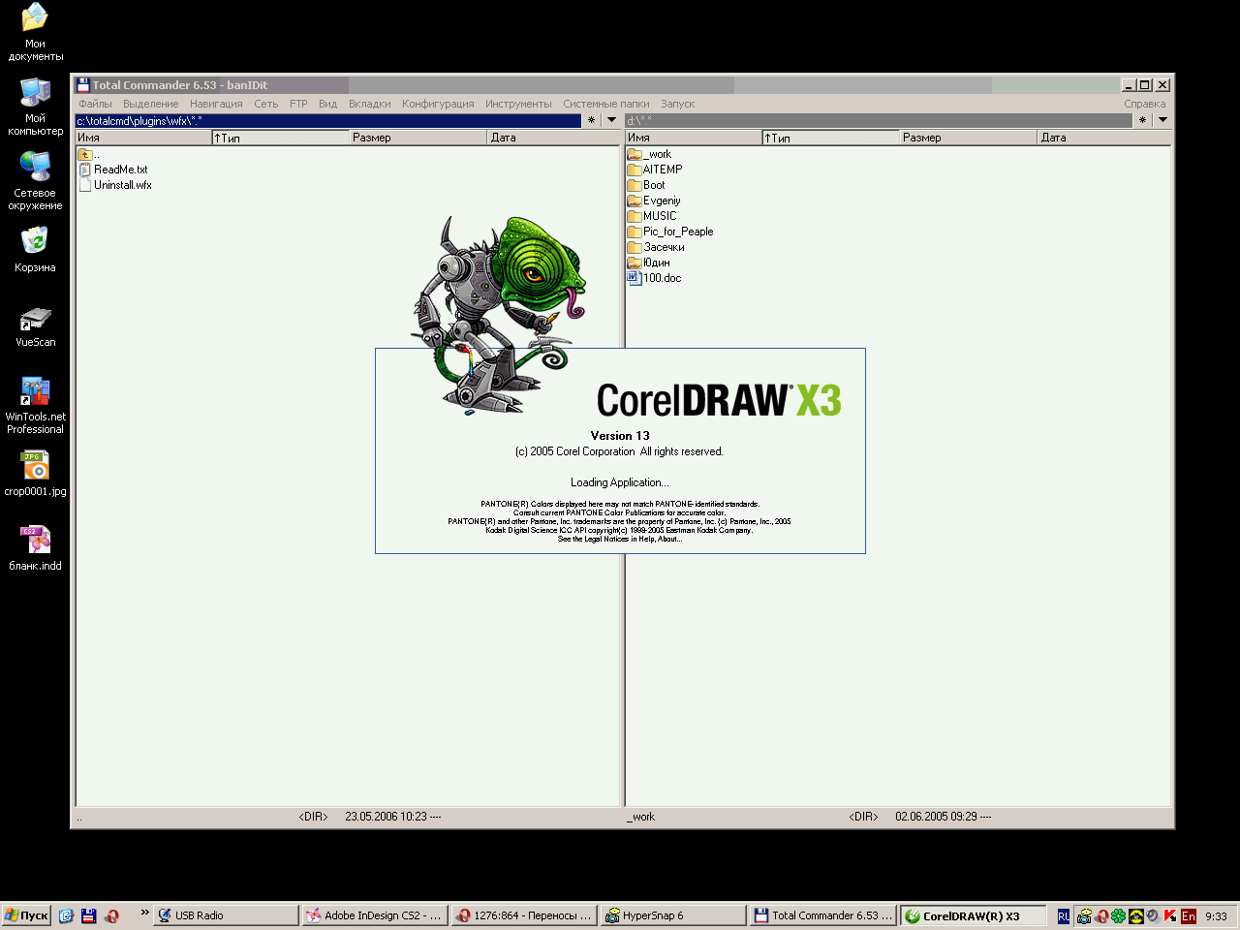Open the Сеть menu
The height and width of the screenshot is (930, 1240).
266,104
